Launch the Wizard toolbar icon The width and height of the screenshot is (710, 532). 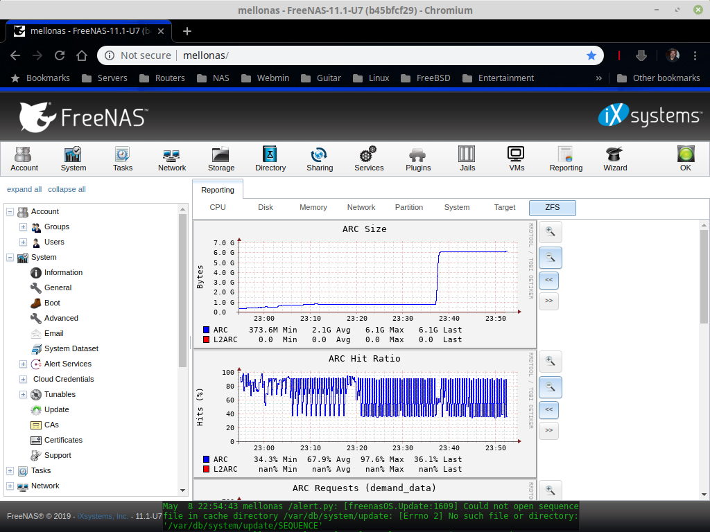(615, 159)
